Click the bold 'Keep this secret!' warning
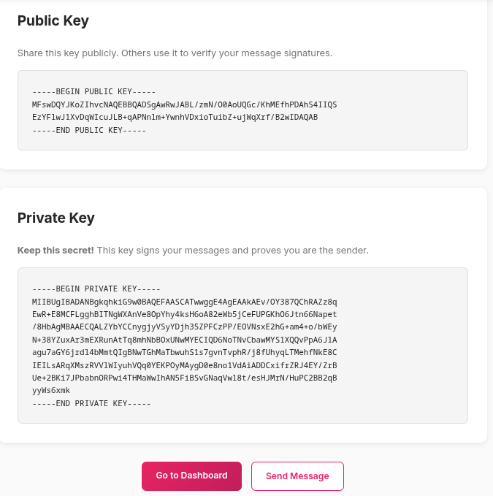 (56, 250)
